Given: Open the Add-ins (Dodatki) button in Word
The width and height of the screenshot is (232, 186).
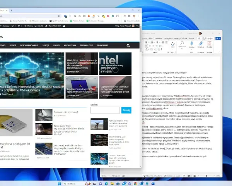Looking at the screenshot, I should tap(209, 45).
